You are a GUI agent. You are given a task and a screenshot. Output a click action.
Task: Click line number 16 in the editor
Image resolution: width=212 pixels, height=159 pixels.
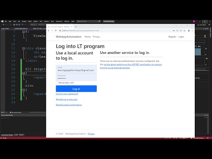point(13,69)
